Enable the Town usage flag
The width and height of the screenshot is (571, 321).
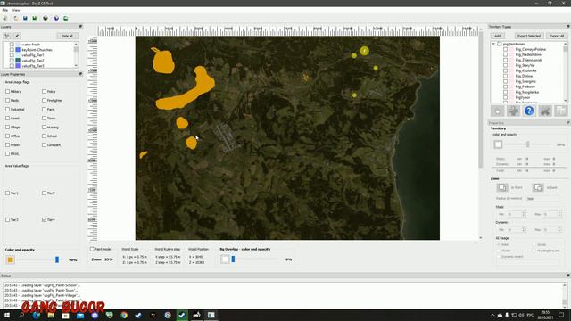click(44, 119)
